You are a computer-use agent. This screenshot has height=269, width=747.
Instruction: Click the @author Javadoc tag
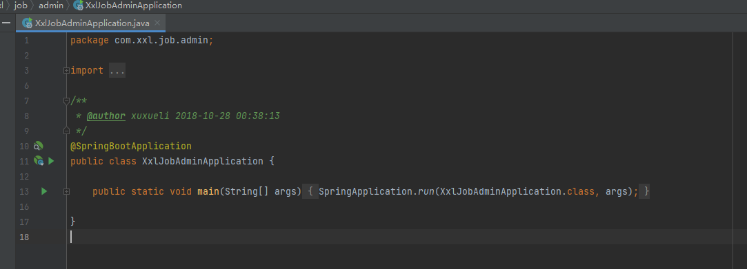pos(106,116)
